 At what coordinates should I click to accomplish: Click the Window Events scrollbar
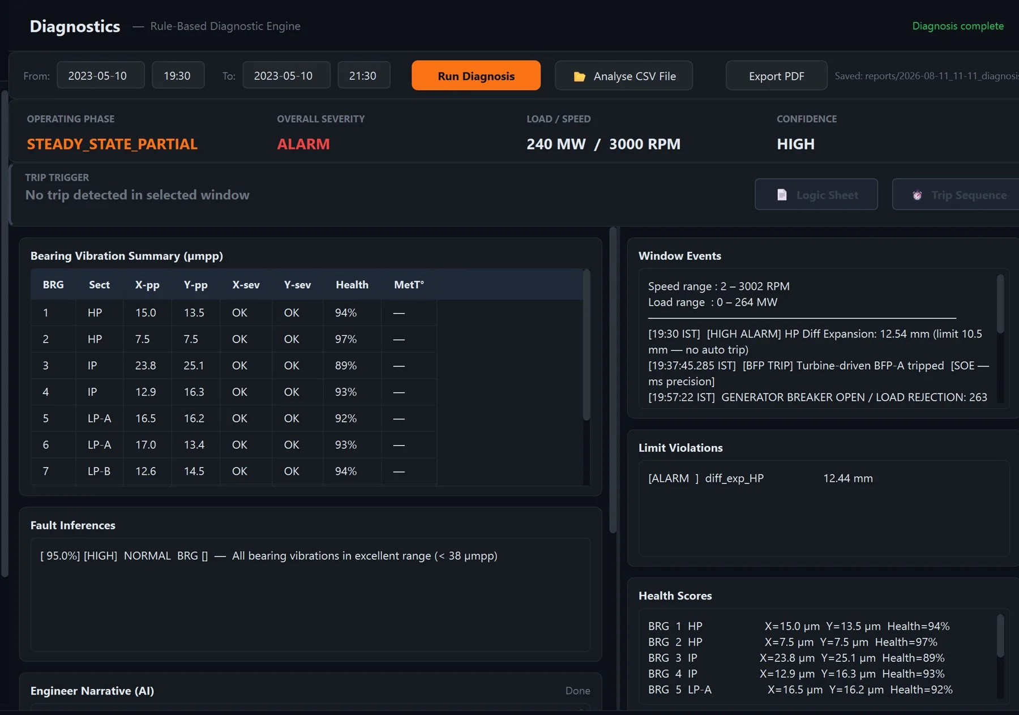[1000, 304]
